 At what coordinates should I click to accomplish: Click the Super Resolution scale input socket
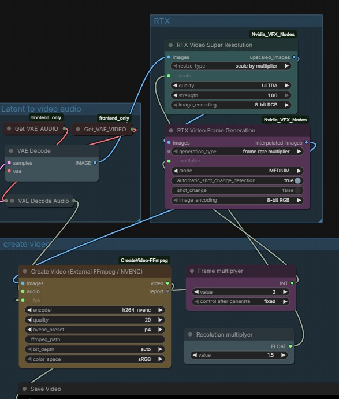pos(169,76)
